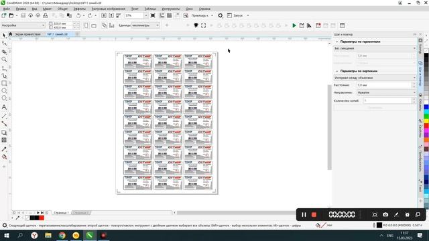Click the Print icon in the toolbar

46,15
